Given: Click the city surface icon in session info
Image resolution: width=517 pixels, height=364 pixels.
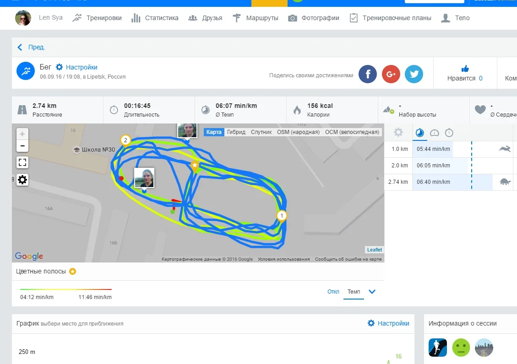Looking at the screenshot, I should [x=484, y=348].
